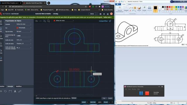Viewport: 187px width, 105px height.
Task: Select the Eraser tool in Paint
Action: 130,10
